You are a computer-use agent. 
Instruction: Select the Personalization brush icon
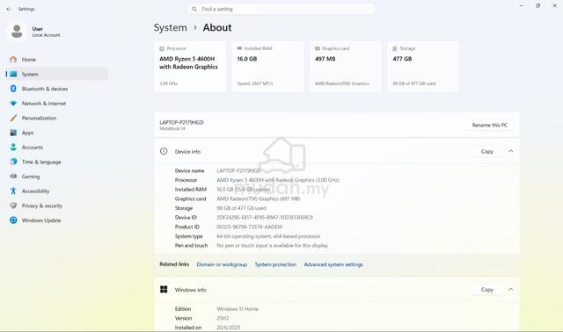click(13, 118)
